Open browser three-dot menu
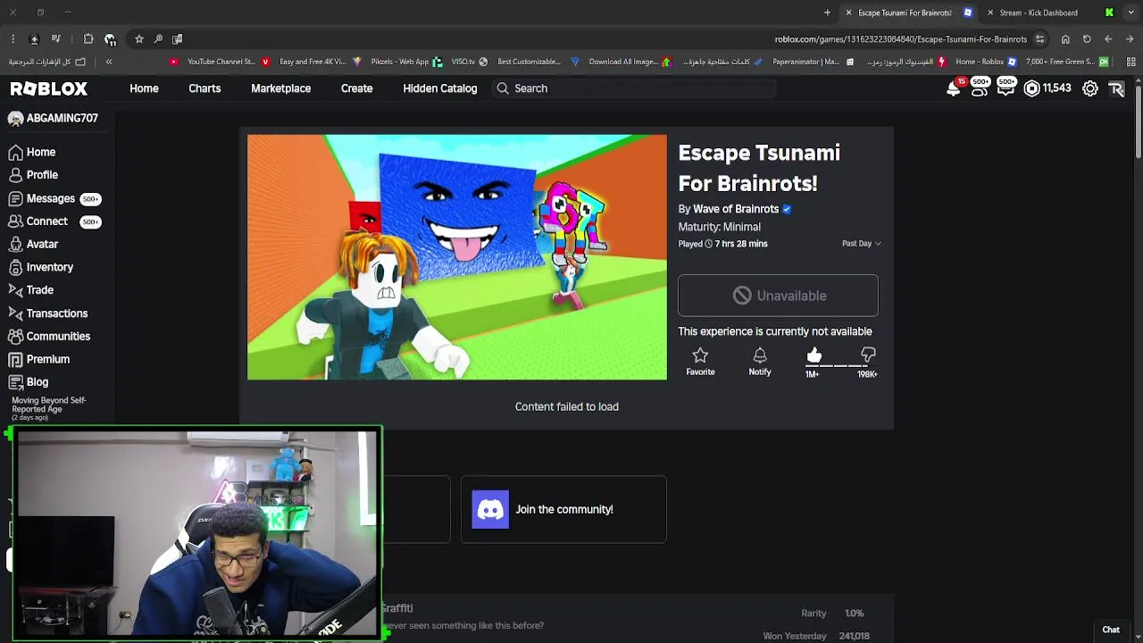 [x=13, y=38]
